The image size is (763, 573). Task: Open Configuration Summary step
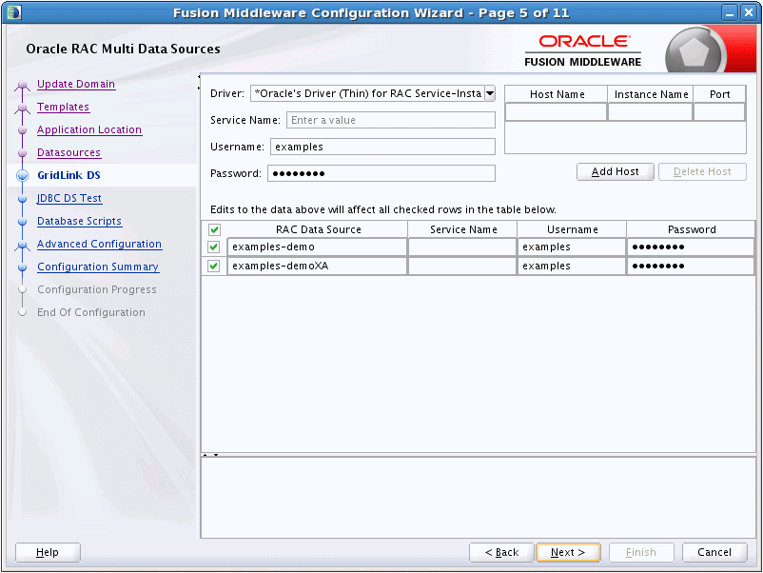[x=98, y=267]
